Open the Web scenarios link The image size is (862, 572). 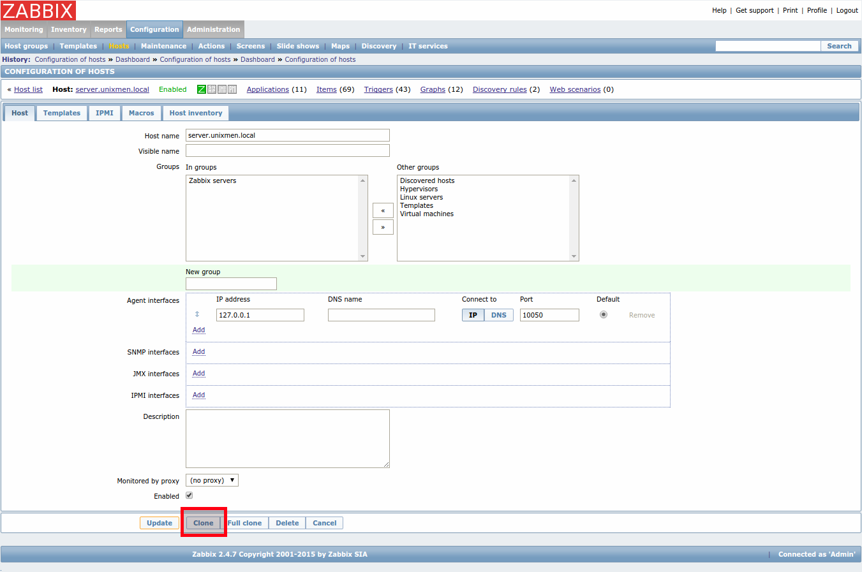[x=575, y=89]
